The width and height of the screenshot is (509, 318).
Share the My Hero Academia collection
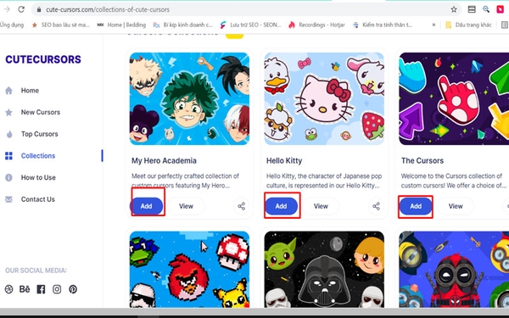[242, 206]
